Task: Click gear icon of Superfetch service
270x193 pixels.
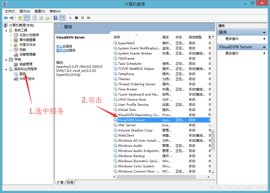Action: [x=115, y=43]
